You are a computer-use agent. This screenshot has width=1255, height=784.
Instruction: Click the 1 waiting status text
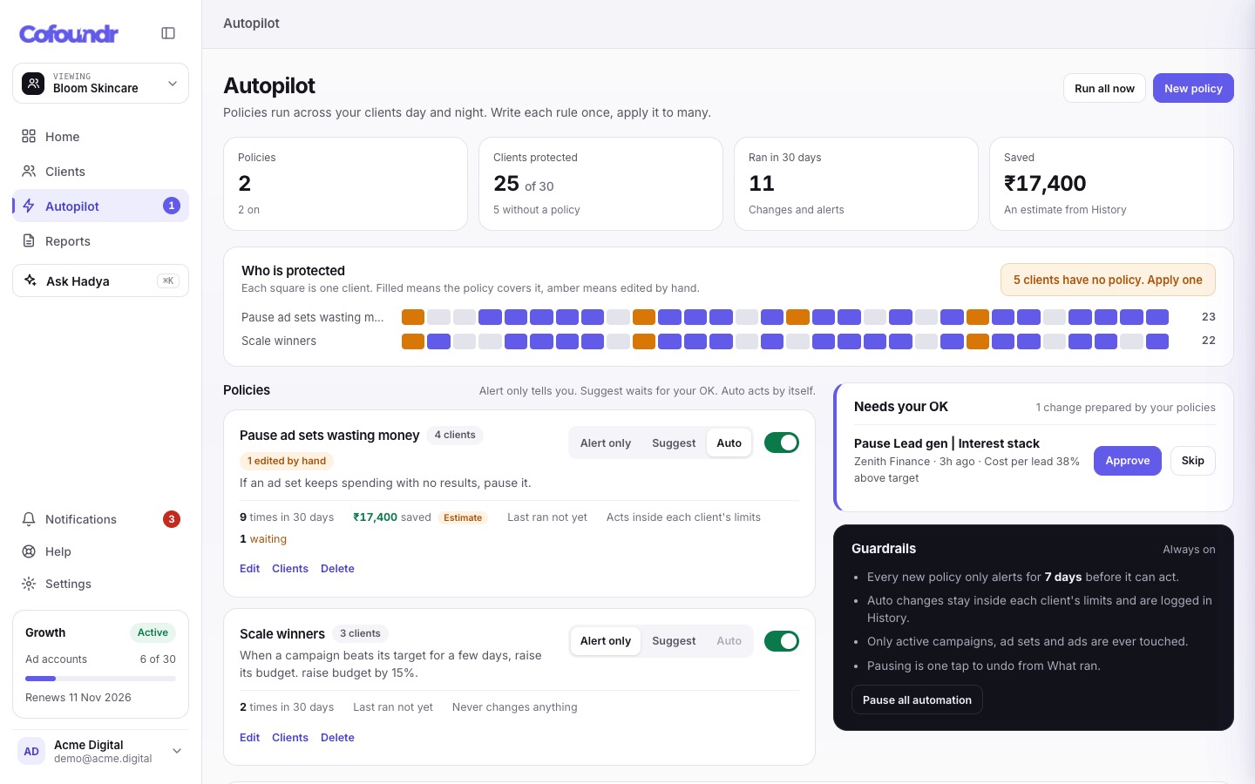click(x=263, y=539)
